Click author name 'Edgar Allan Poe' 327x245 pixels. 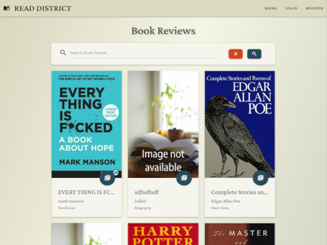coord(226,201)
